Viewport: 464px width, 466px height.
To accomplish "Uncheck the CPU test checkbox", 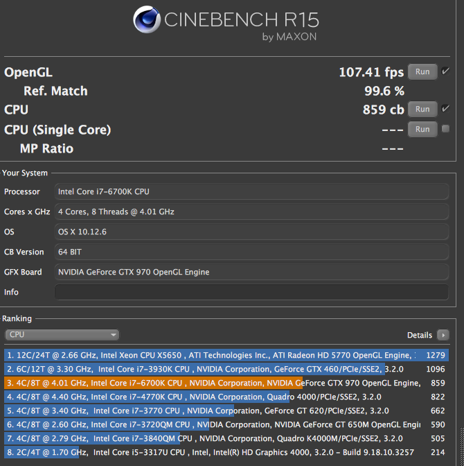I will [445, 108].
